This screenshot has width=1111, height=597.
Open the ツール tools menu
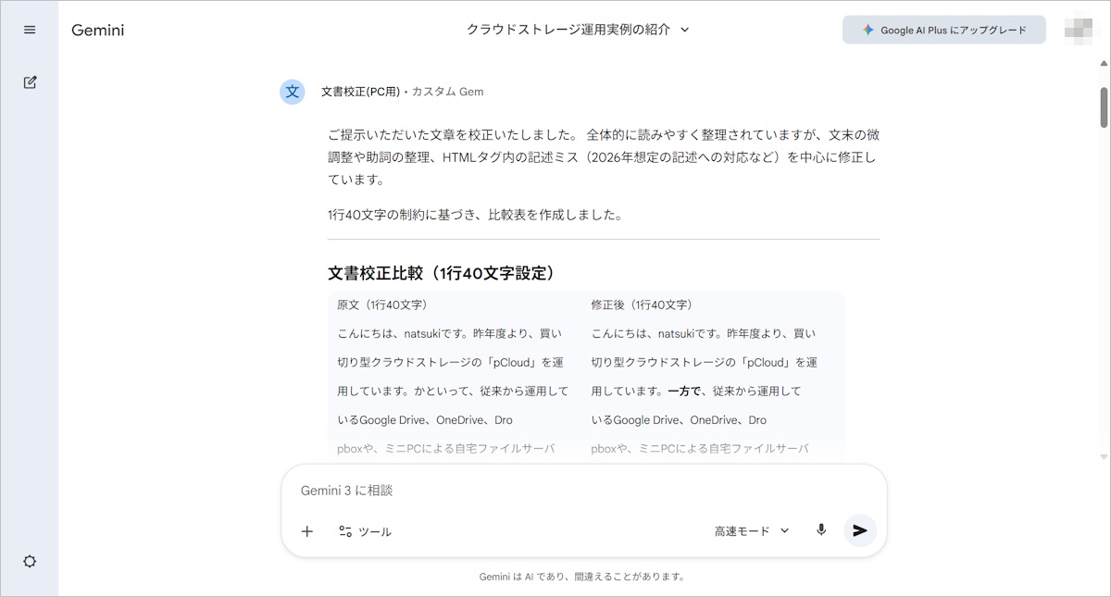click(365, 531)
